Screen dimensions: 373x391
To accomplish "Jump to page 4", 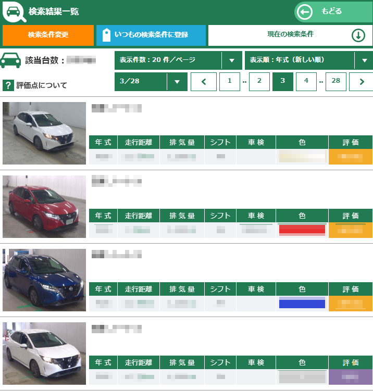I will (x=306, y=82).
